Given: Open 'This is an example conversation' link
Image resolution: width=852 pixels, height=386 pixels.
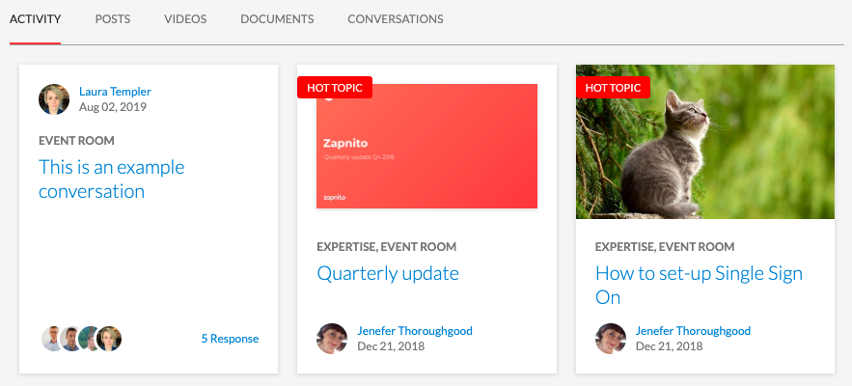Looking at the screenshot, I should pyautogui.click(x=111, y=179).
